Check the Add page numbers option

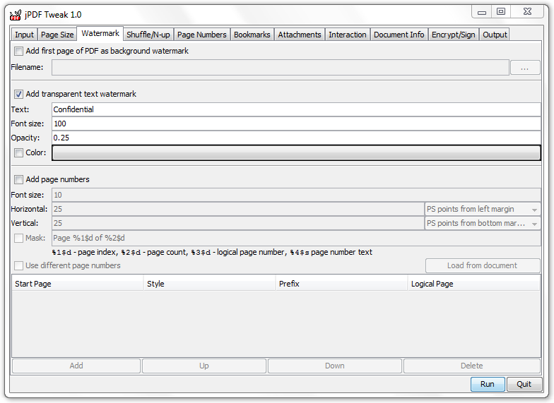(x=18, y=179)
